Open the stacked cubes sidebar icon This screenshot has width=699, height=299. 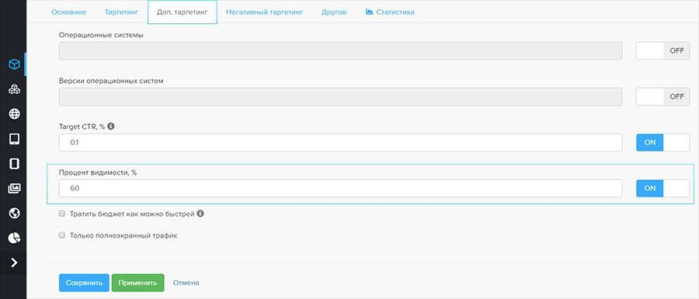coord(14,89)
